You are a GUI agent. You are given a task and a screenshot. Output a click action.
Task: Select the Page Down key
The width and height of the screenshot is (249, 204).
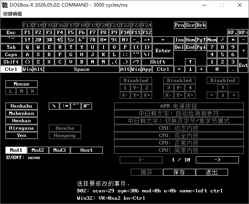pos(201,47)
